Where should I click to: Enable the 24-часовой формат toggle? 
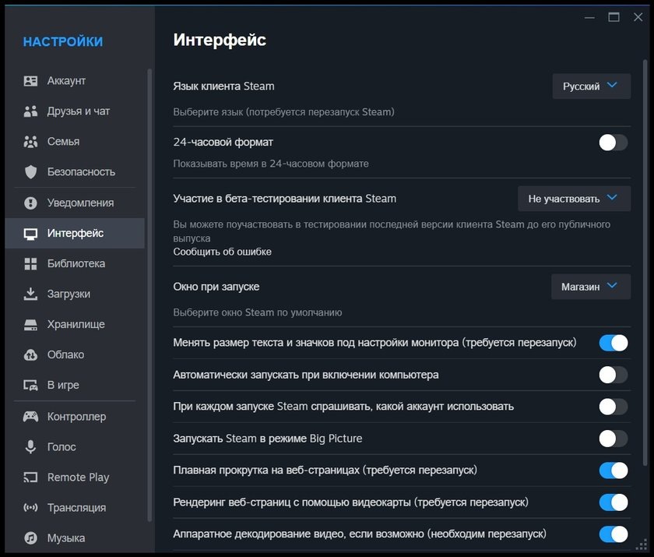click(x=613, y=143)
